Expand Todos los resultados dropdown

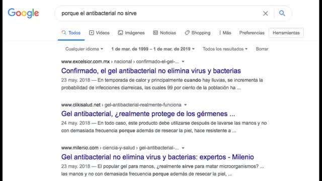coord(225,49)
